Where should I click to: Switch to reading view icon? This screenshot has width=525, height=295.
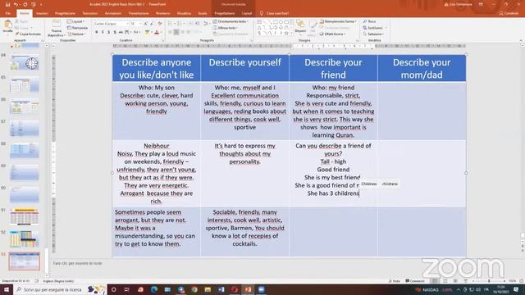[455, 281]
